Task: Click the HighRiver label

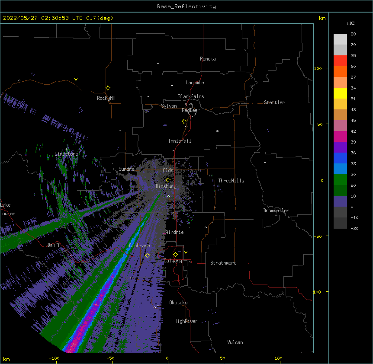Action: [x=186, y=321]
